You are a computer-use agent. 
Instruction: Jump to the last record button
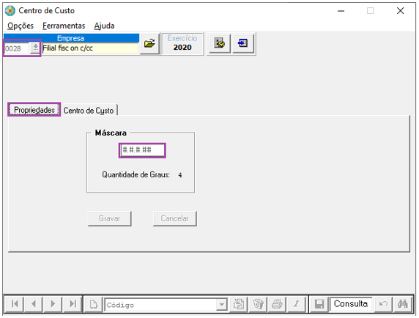[73, 304]
